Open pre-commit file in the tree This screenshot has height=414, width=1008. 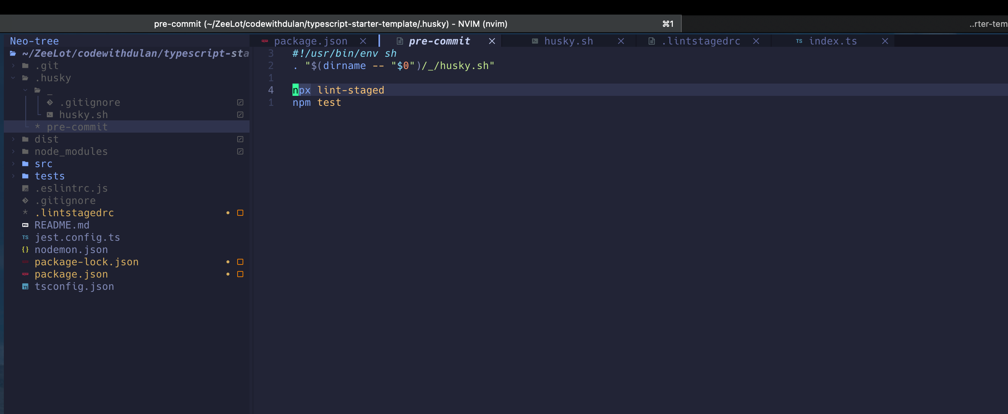(x=77, y=127)
